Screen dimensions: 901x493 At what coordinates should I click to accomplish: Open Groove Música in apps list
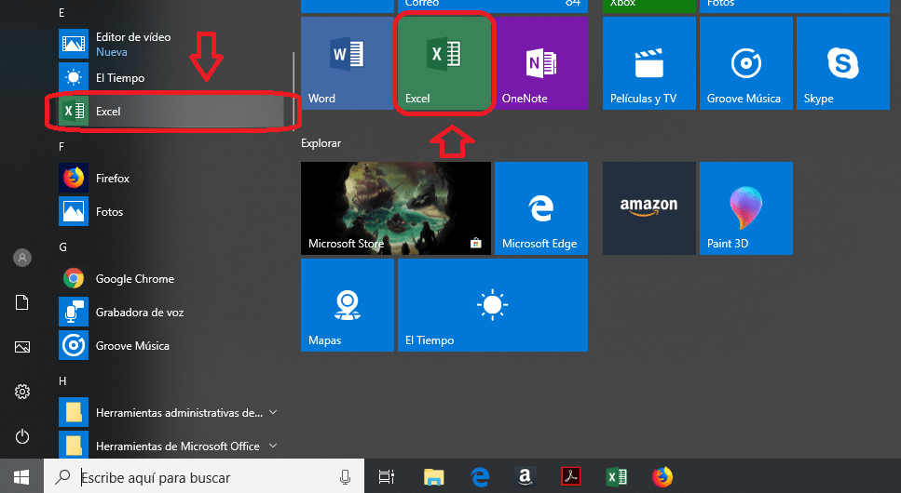point(171,345)
